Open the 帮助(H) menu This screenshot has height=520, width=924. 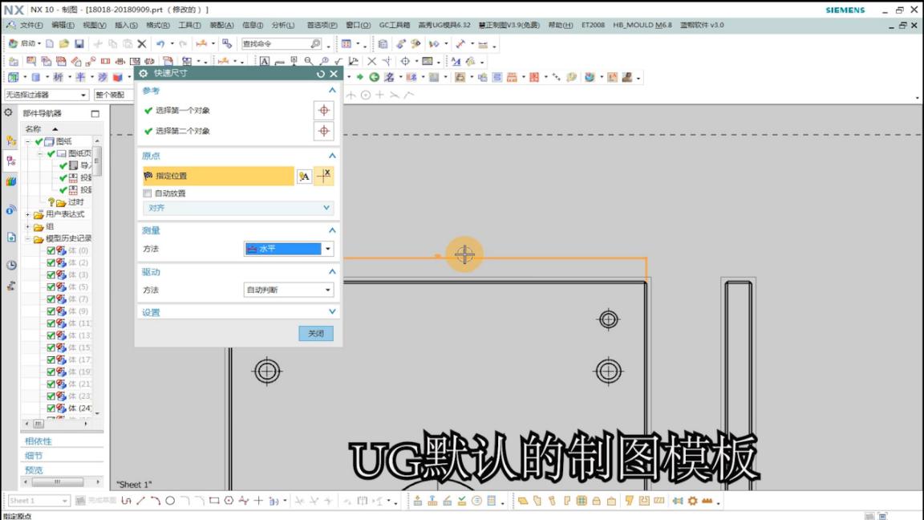[x=561, y=26]
